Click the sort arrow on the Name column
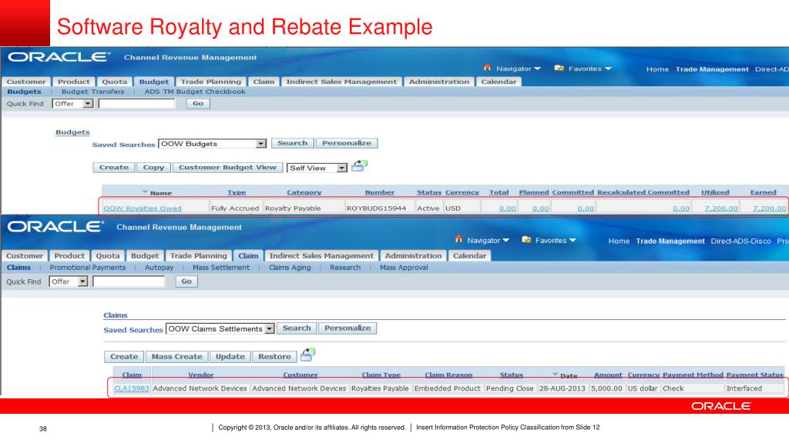 (x=145, y=192)
